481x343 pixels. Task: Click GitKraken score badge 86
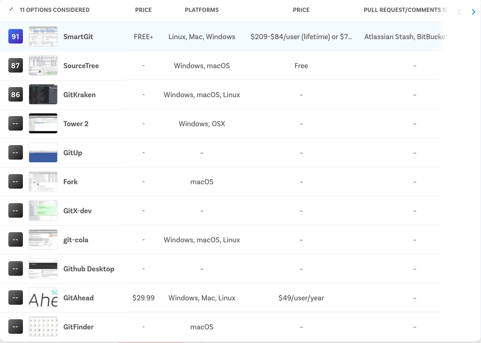coord(16,95)
